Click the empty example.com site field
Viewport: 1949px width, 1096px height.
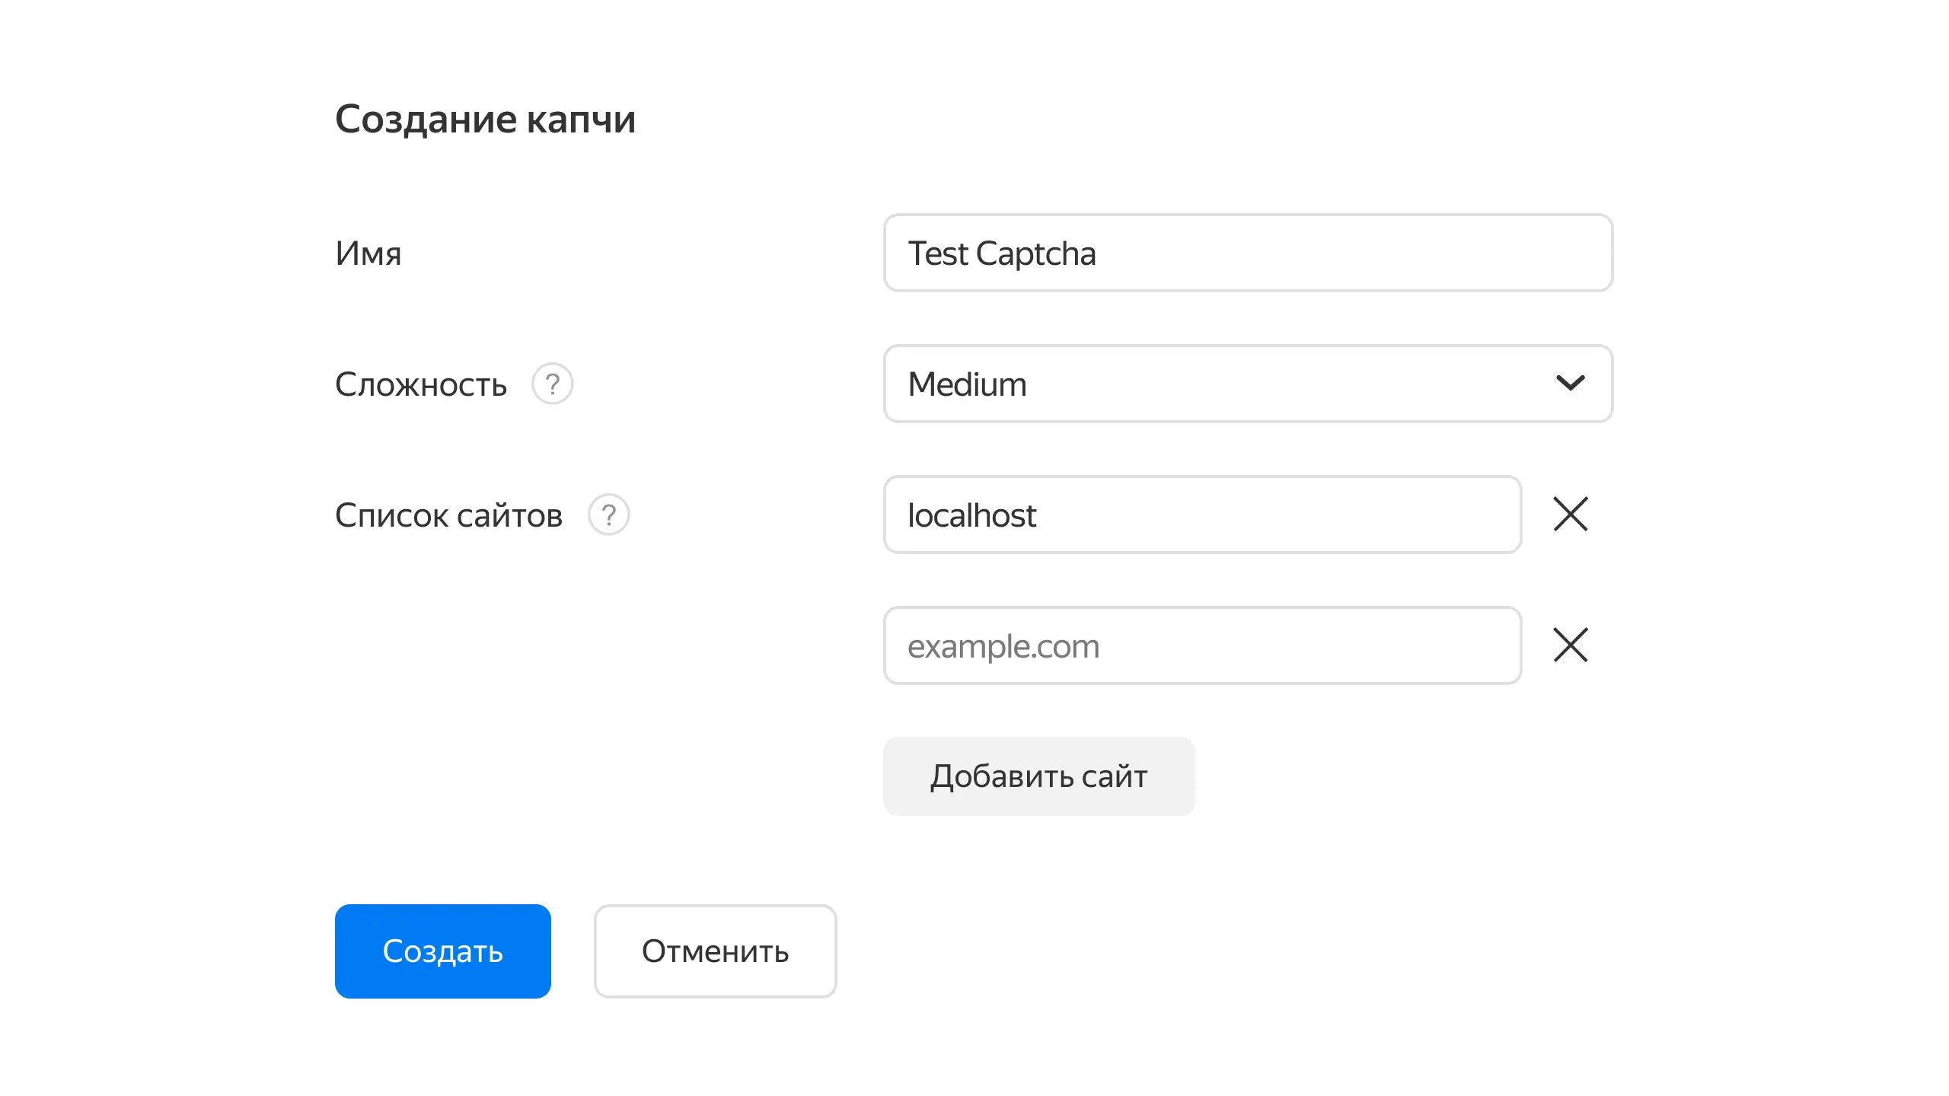coord(1202,645)
